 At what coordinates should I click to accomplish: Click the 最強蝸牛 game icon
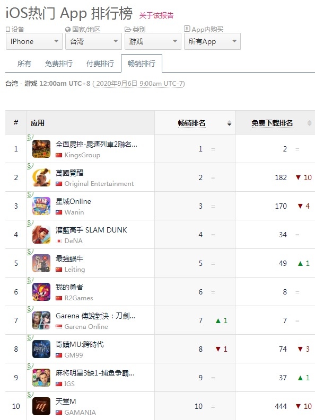click(x=41, y=263)
